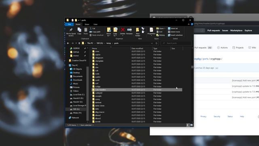Open recent locations dropdown near nav arrows
259x146 pixels.
(76, 43)
